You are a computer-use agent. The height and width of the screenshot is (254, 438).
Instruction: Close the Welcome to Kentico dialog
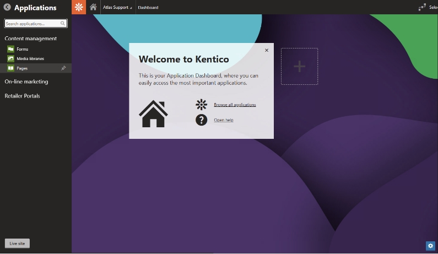point(267,50)
